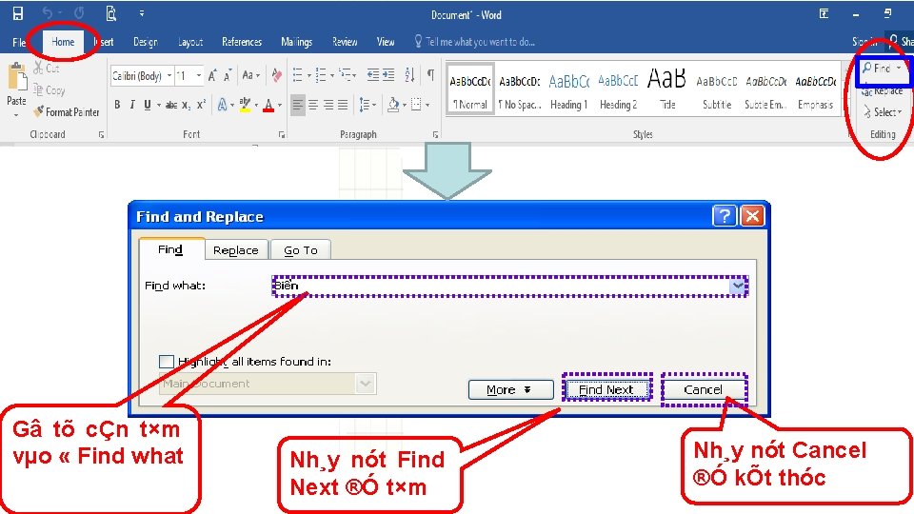Screen dimensions: 914x514
Task: Apply the Normal style
Action: coord(470,89)
